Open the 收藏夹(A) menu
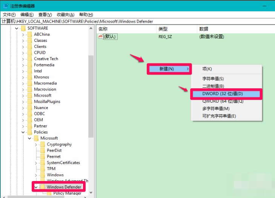The width and height of the screenshot is (275, 198). click(65, 15)
